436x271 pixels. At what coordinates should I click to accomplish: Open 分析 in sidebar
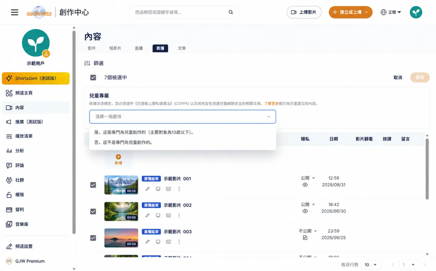pyautogui.click(x=36, y=151)
